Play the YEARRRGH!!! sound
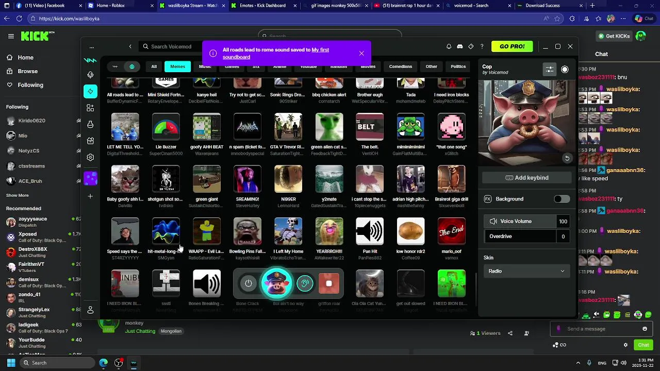 329,231
